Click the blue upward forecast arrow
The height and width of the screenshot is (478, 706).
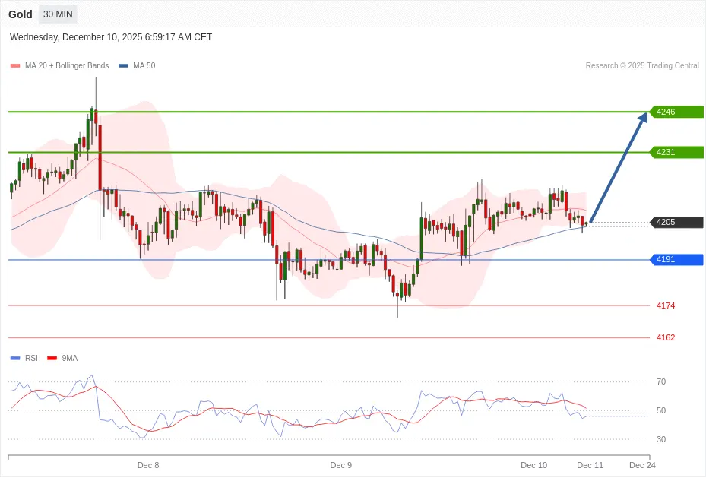tap(619, 166)
